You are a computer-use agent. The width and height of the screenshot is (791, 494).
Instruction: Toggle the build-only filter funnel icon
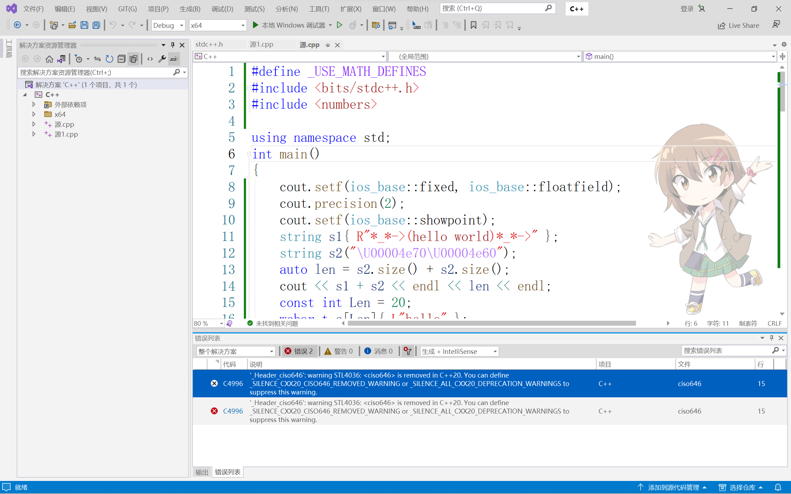click(408, 351)
